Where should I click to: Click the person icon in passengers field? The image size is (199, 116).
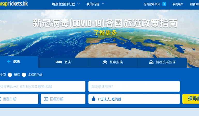(93, 99)
